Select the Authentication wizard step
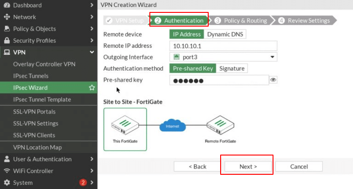Screen dimensions: 353x189 180,21
